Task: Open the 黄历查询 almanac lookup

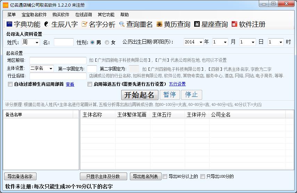Action: coord(173,24)
